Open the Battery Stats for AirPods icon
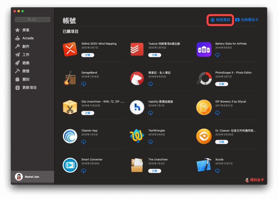 [x=204, y=49]
